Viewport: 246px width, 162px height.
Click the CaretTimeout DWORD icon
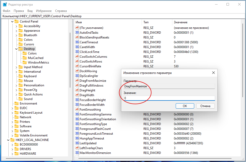(x=77, y=42)
